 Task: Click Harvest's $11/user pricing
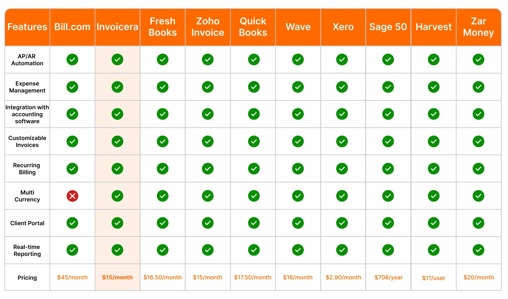pyautogui.click(x=434, y=278)
